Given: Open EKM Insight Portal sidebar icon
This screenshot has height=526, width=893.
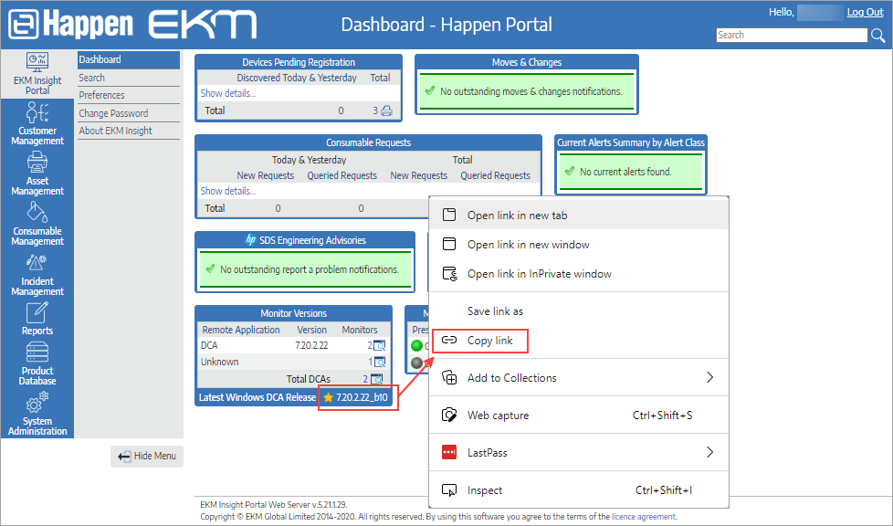Looking at the screenshot, I should [37, 74].
